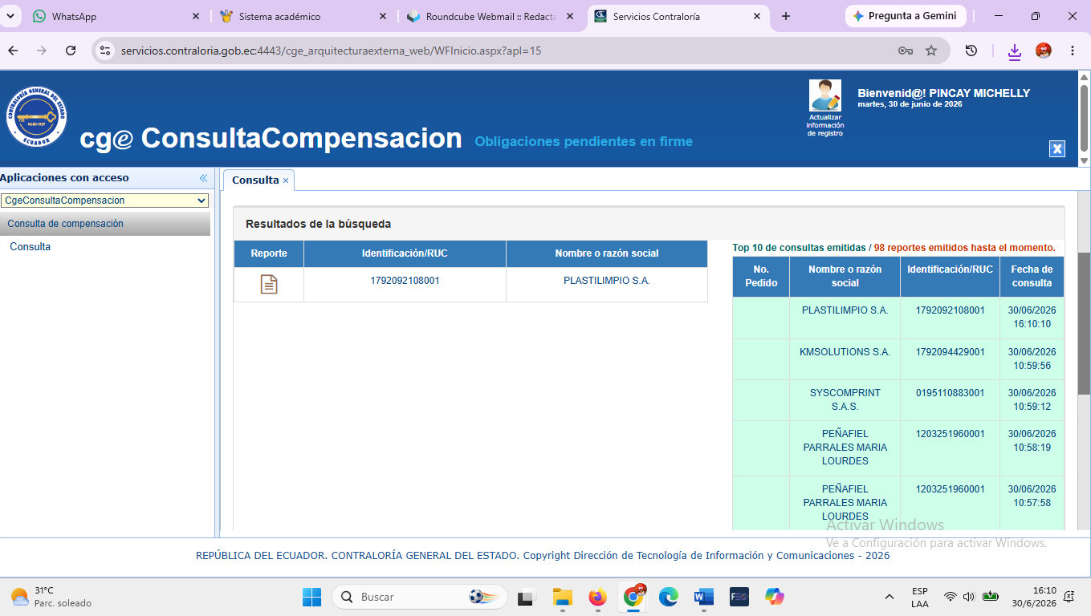This screenshot has height=616, width=1091.
Task: Click the browser address bar URL
Action: (x=332, y=51)
